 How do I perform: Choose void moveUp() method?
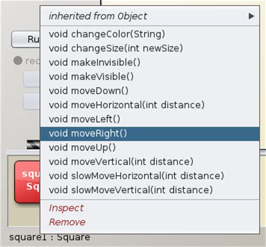tap(150, 148)
